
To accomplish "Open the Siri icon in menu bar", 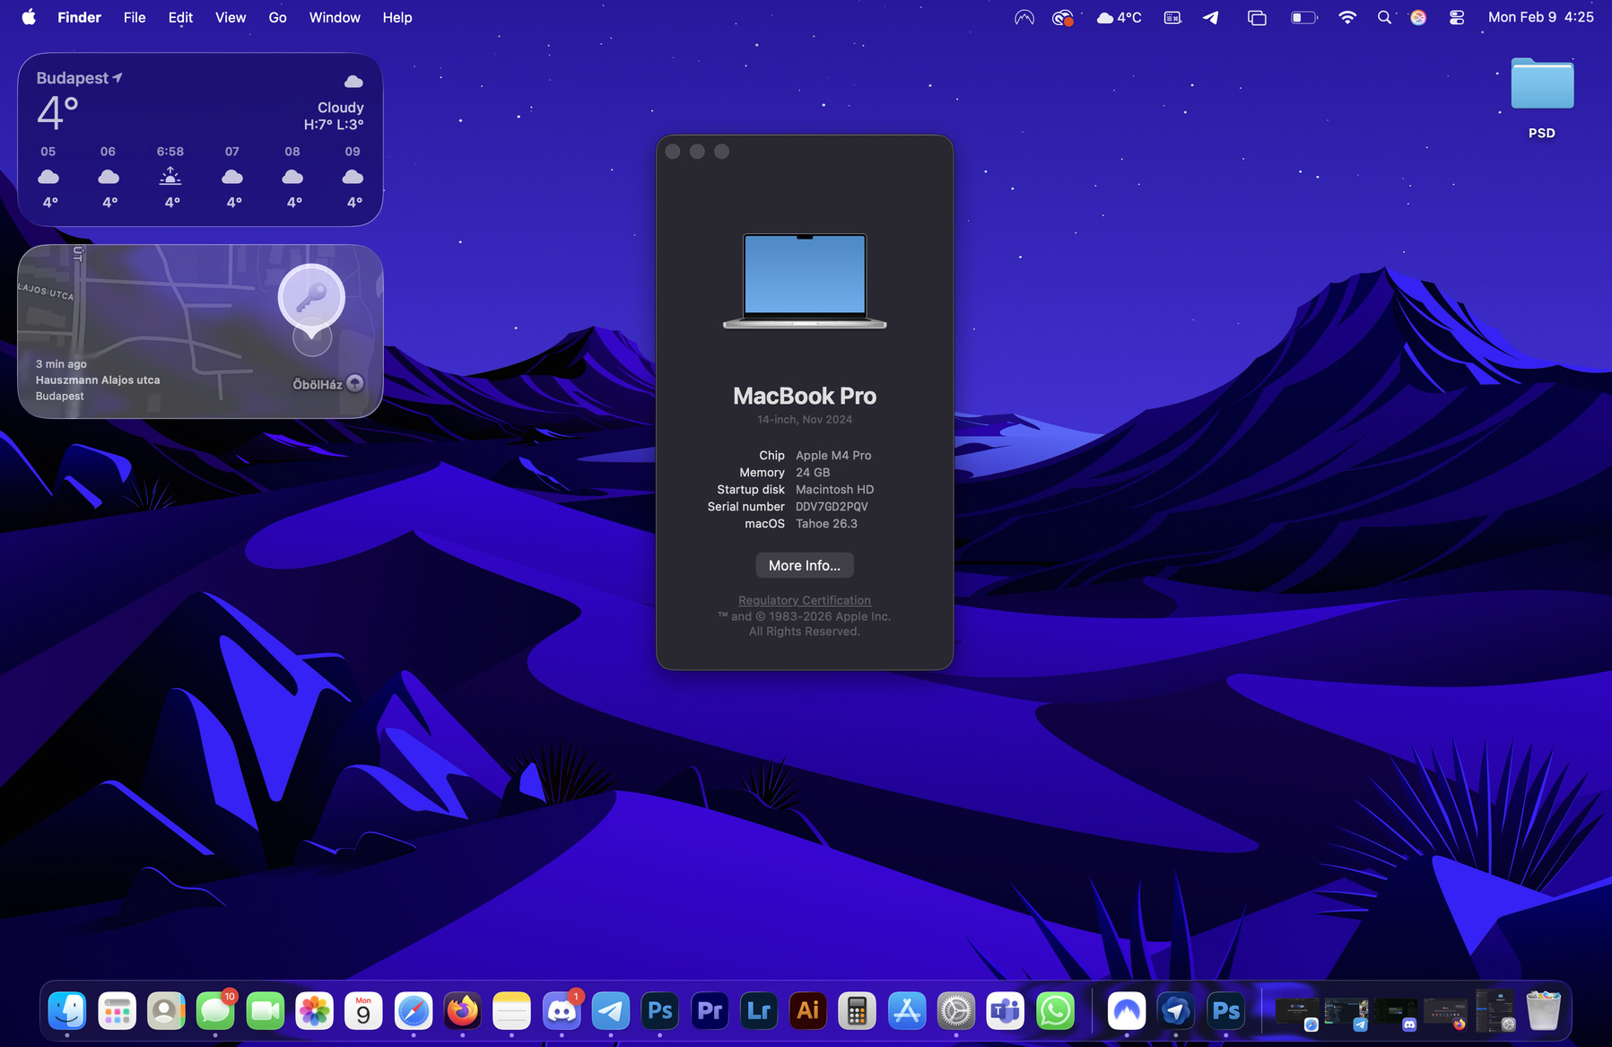I will tap(1418, 17).
